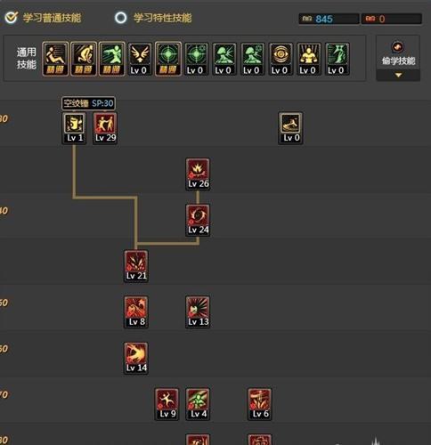
Task: Click the Lv 6 red skill icon
Action: (x=259, y=404)
